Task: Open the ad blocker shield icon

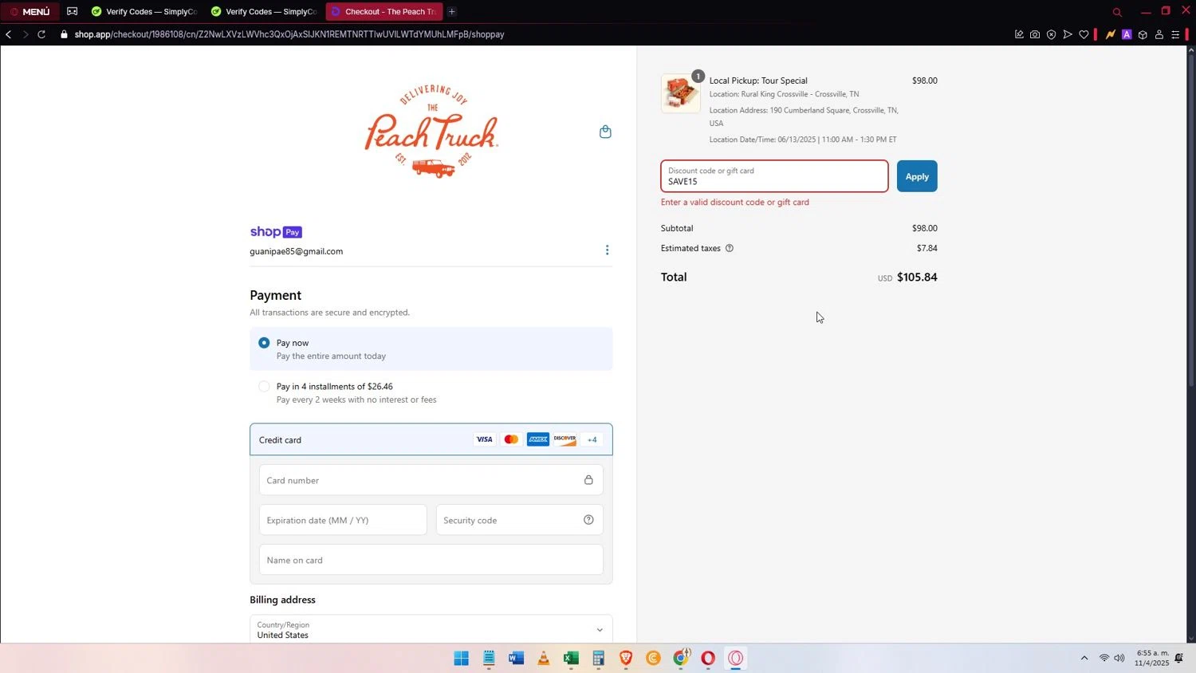Action: pos(1051,34)
